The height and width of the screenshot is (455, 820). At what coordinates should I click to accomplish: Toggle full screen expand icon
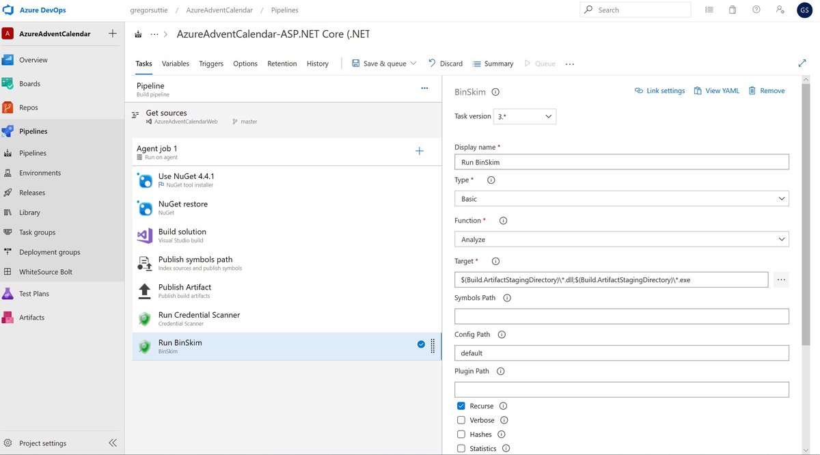[x=802, y=63]
